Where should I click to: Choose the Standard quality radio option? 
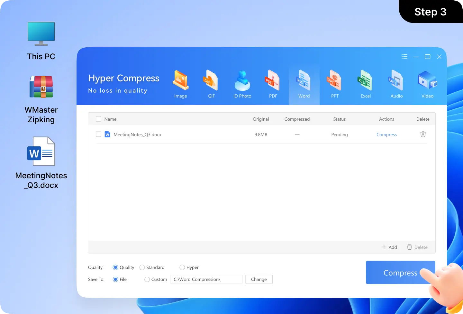pos(142,267)
